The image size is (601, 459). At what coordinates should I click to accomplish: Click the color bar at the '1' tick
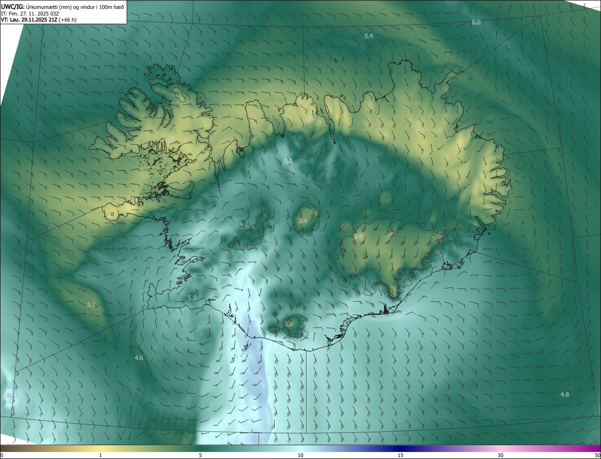pos(100,448)
